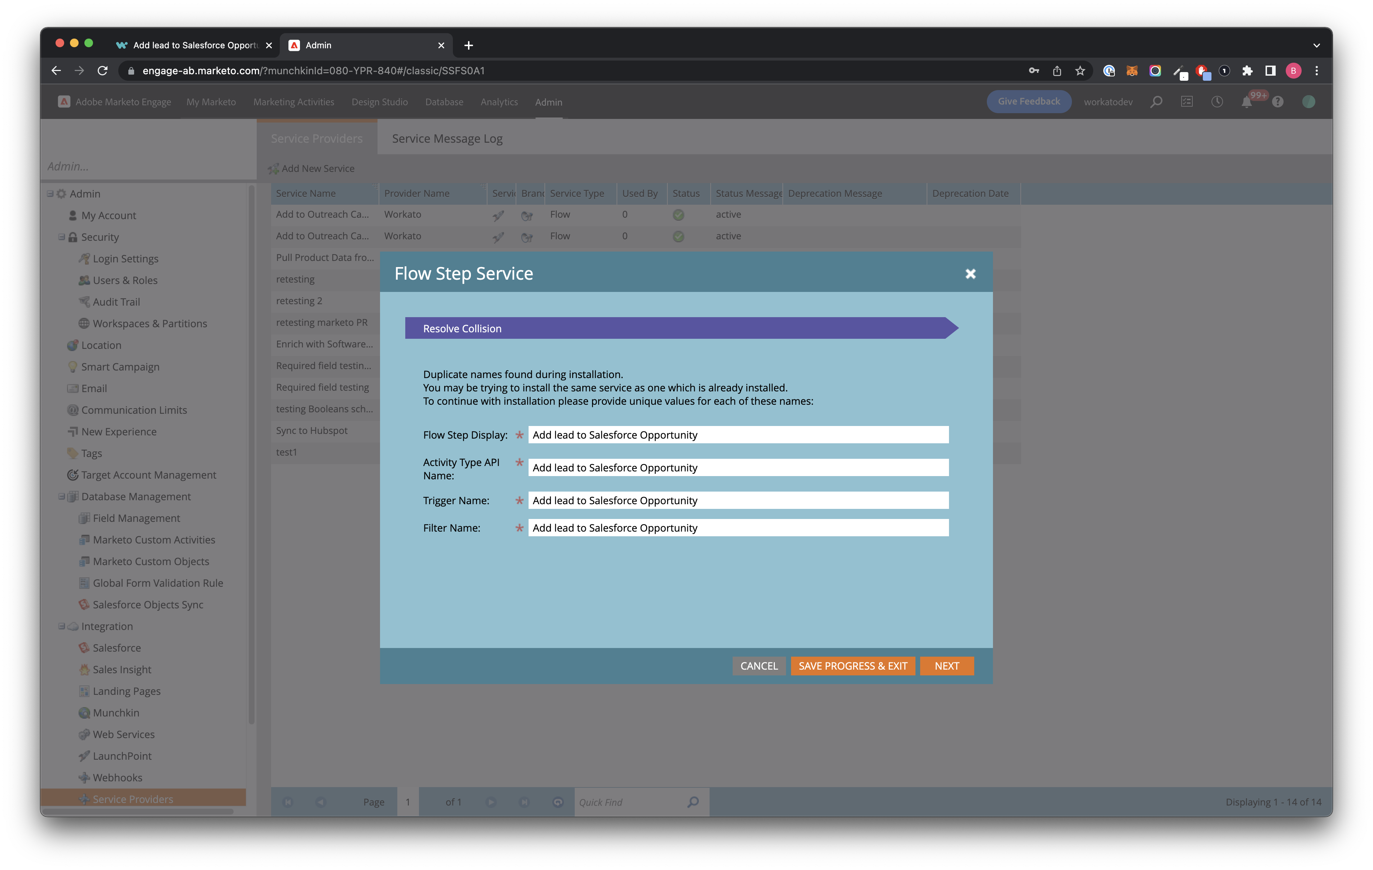
Task: Click the search magnifier in Marketo header
Action: coord(1156,102)
